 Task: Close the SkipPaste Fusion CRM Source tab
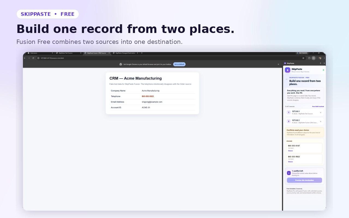[109, 53]
